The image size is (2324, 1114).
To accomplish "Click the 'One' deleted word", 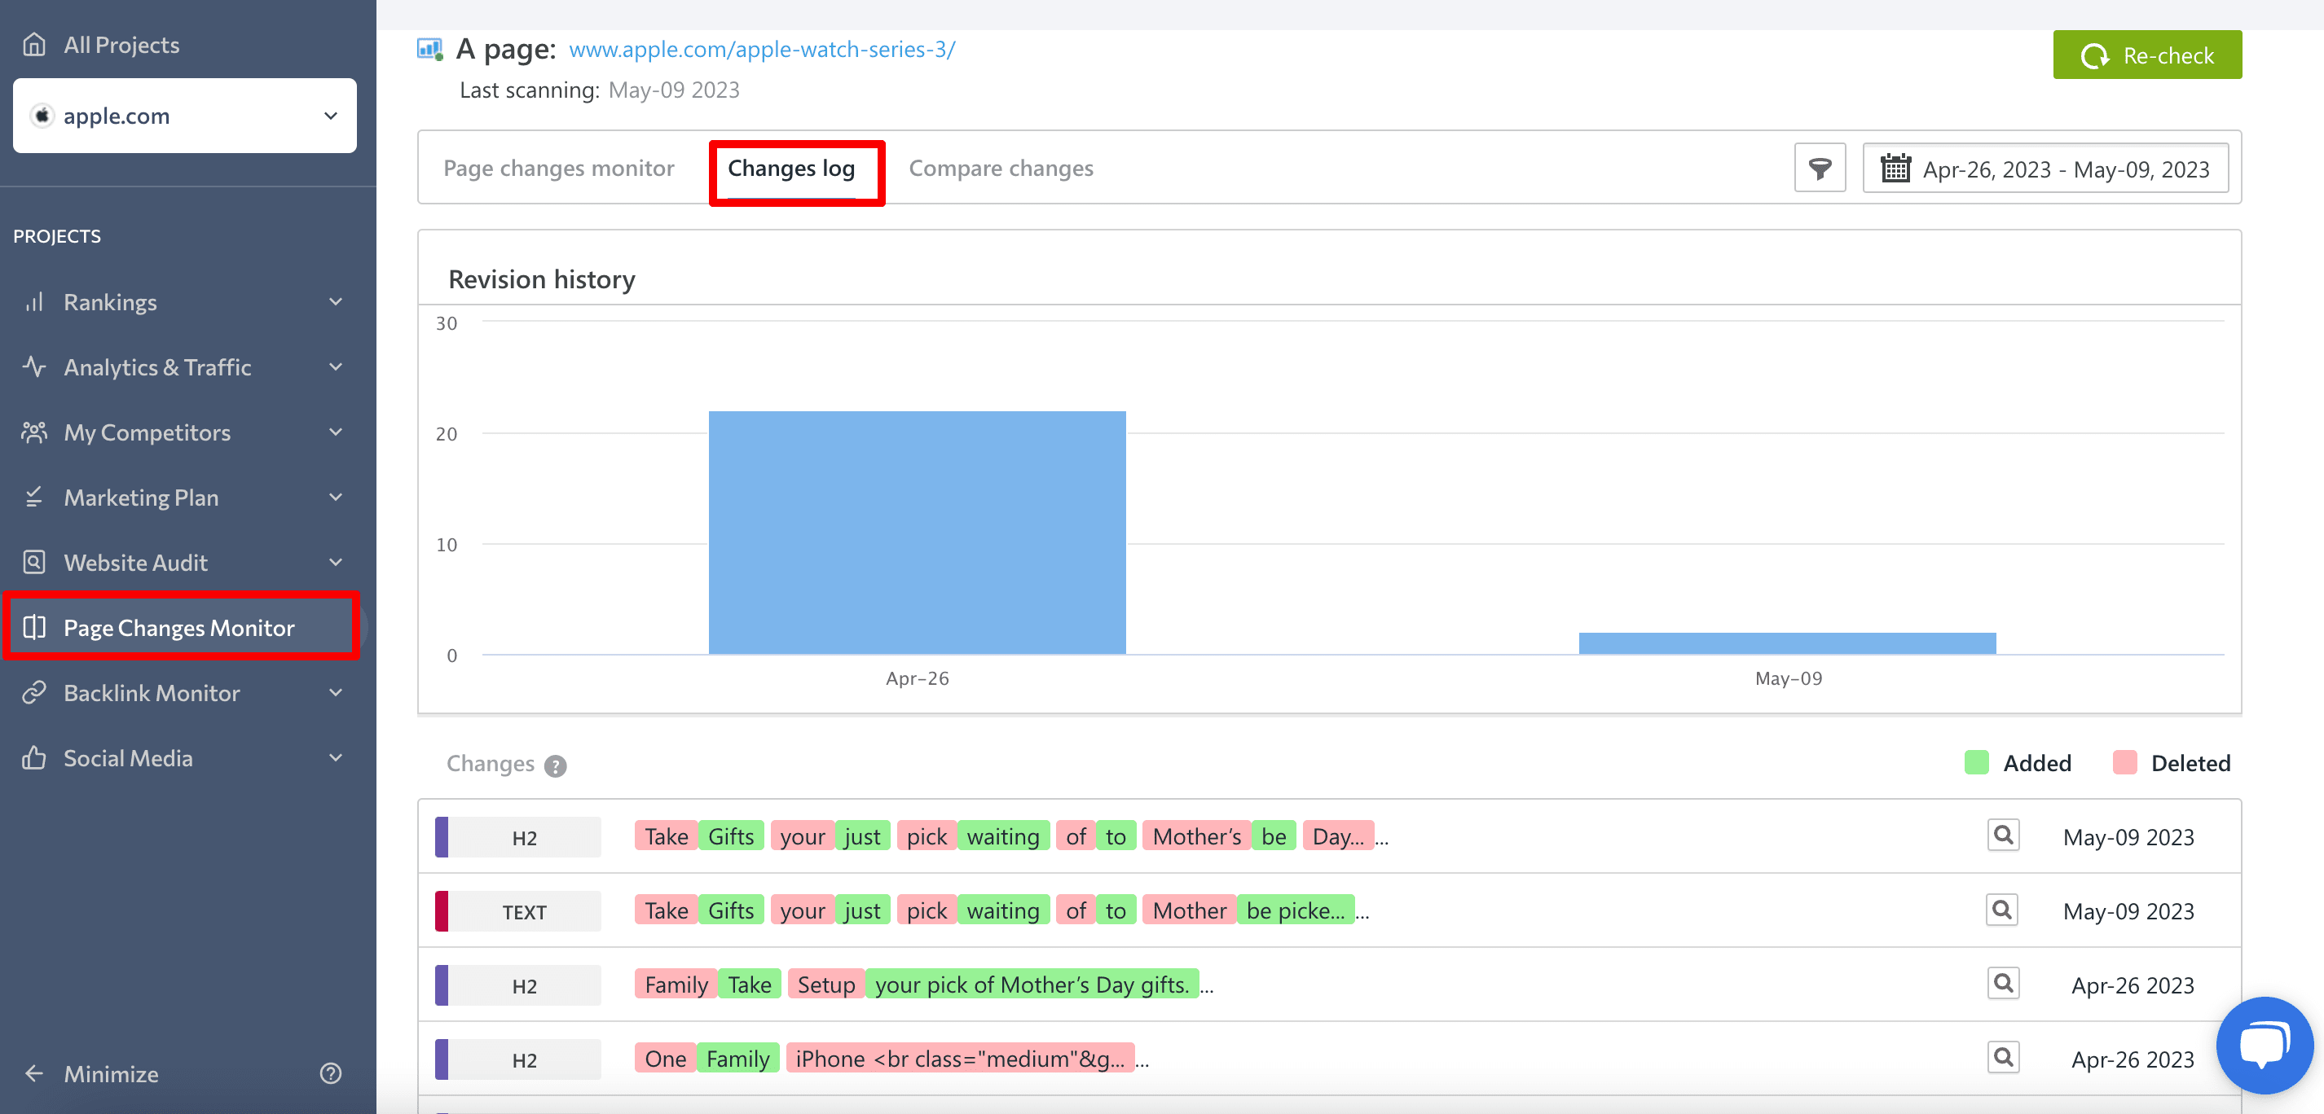I will (665, 1058).
